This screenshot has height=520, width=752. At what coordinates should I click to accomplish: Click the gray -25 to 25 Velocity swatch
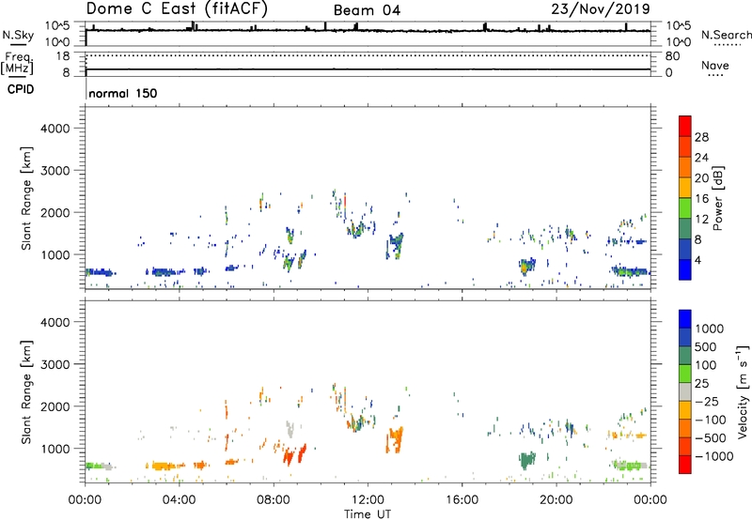pyautogui.click(x=685, y=391)
